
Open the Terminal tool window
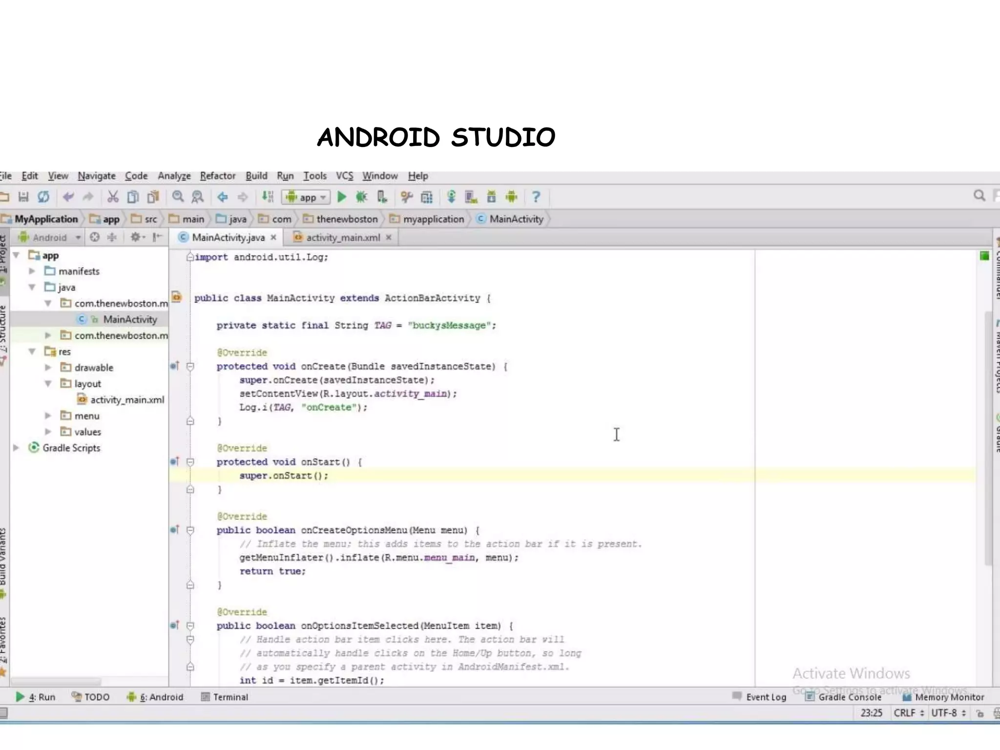pyautogui.click(x=225, y=697)
